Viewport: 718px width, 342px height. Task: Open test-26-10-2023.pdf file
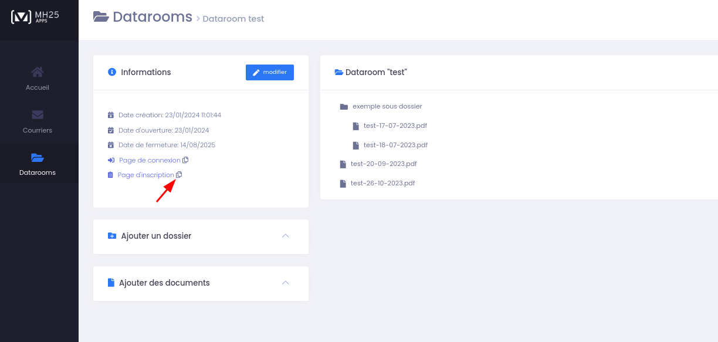point(382,183)
